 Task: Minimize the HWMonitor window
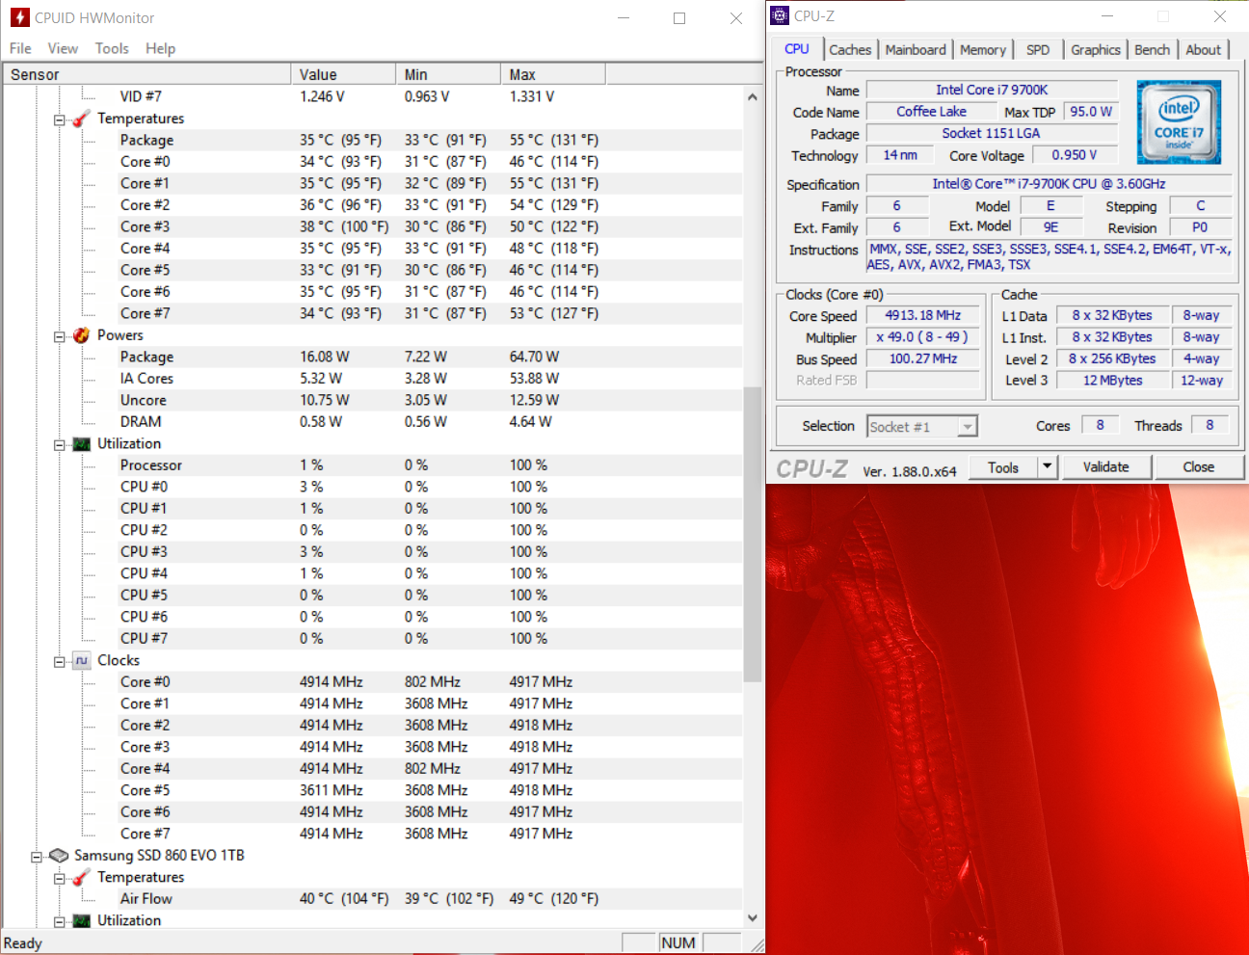[x=624, y=18]
